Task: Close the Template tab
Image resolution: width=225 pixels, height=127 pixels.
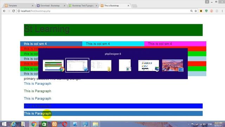Action: pos(33,6)
